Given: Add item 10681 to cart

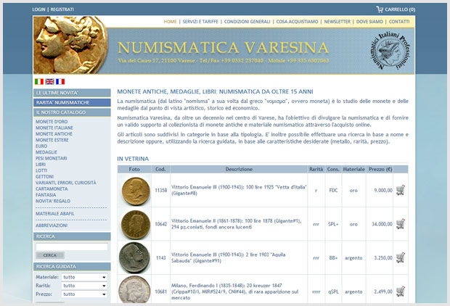Looking at the screenshot, I should (x=401, y=291).
